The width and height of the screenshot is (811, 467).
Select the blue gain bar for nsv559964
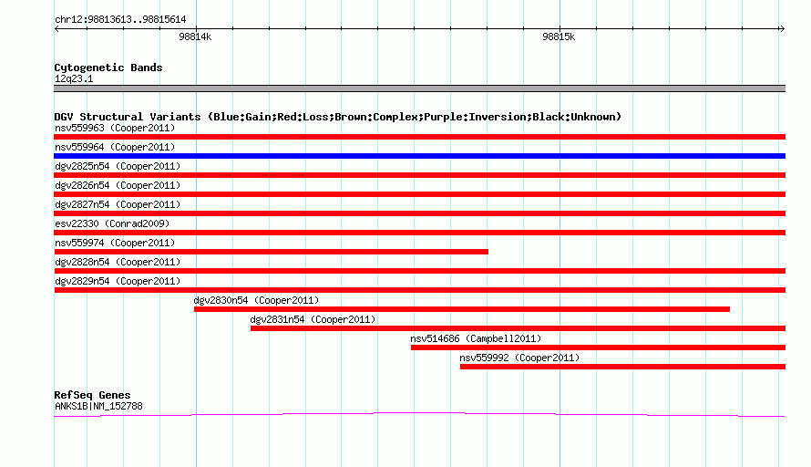point(419,156)
